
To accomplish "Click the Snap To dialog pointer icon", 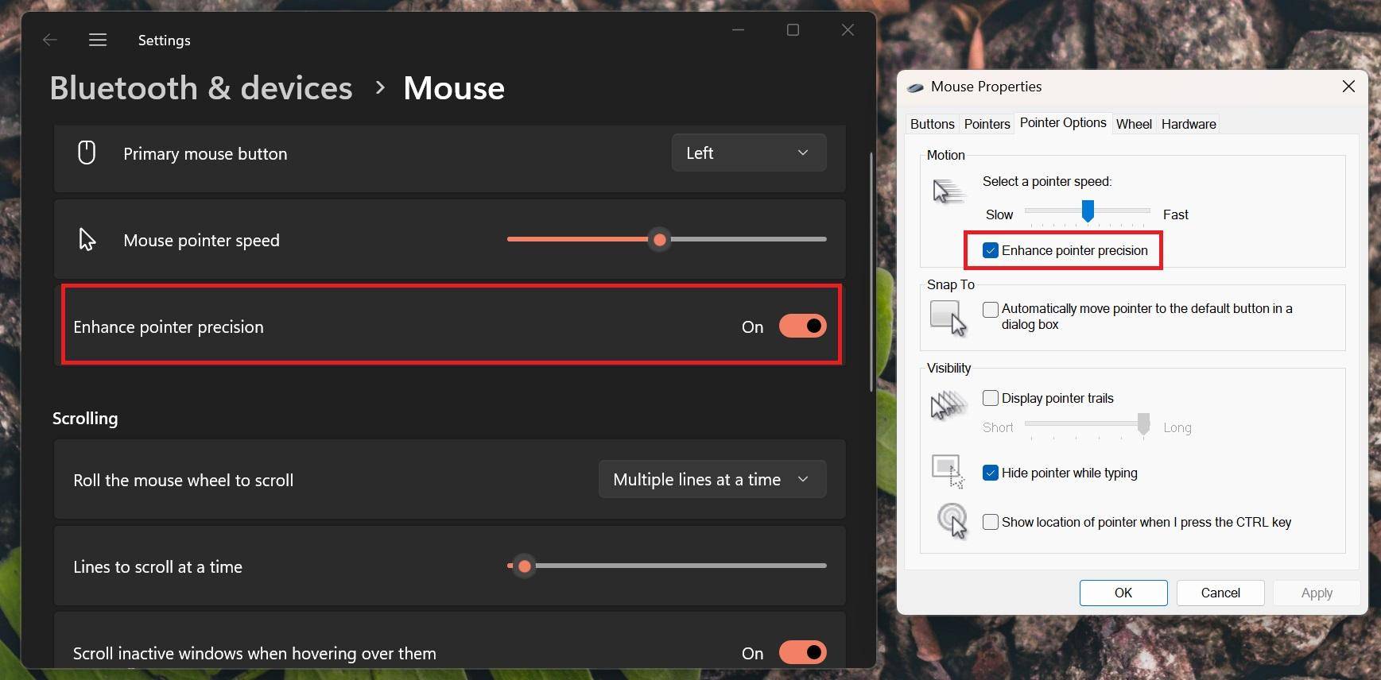I will pos(948,318).
